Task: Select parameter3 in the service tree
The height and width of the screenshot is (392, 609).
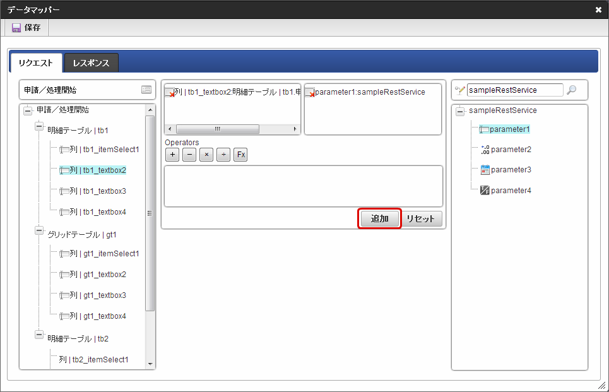Action: click(511, 170)
